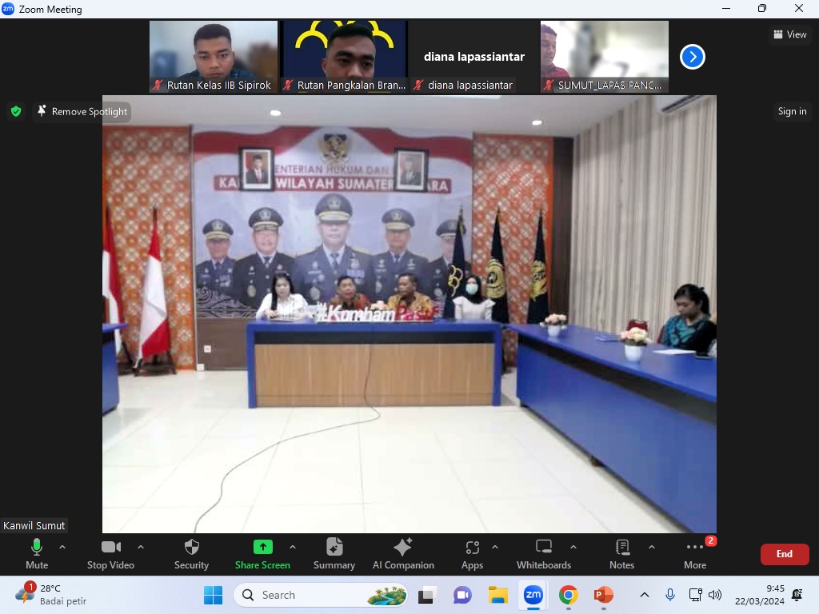Image resolution: width=819 pixels, height=614 pixels.
Task: Open Zoom Apps from toolbar
Action: [x=472, y=553]
